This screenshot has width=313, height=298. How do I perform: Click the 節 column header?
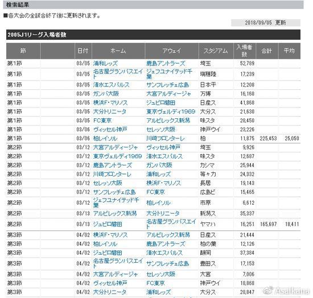(x=23, y=51)
